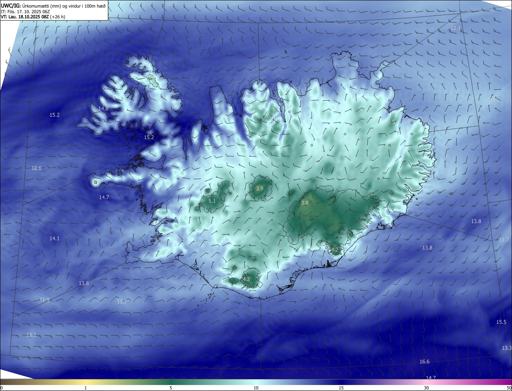The image size is (512, 391).
Task: Click the 12.6 value on the map
Action: point(36,168)
